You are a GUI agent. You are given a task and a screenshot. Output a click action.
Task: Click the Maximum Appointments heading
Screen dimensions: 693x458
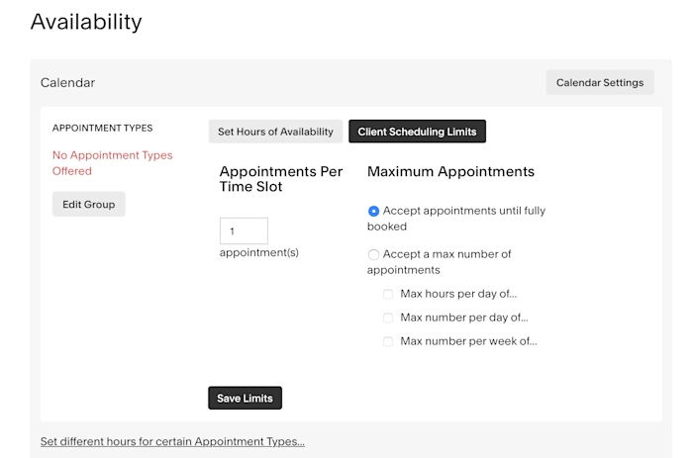click(450, 171)
